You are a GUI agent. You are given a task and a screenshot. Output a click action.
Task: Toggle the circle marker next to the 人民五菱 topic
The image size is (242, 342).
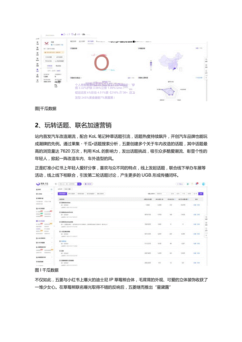point(60,232)
